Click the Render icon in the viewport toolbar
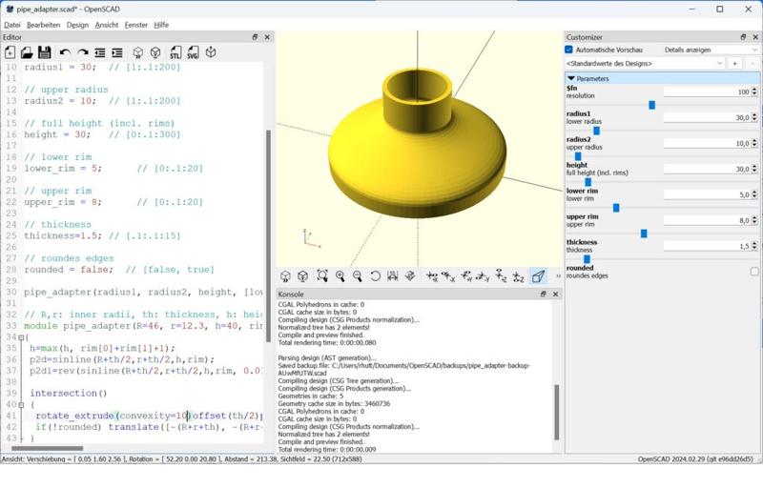763x488 pixels. (x=302, y=276)
